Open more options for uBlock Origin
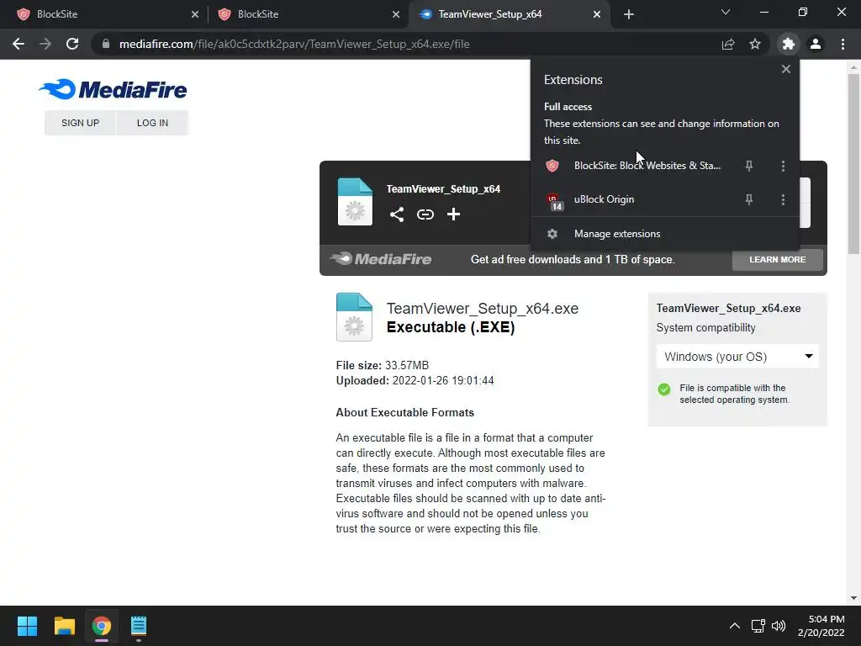 pyautogui.click(x=783, y=199)
